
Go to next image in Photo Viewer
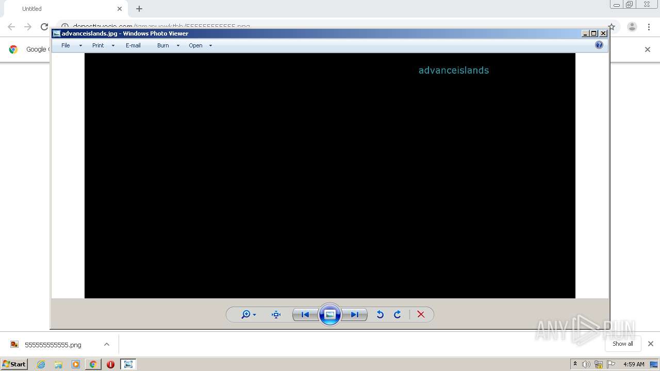355,314
